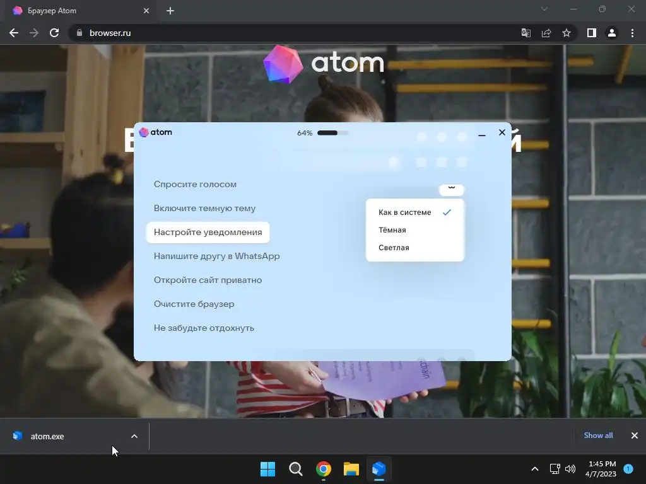This screenshot has height=484, width=646.
Task: Open the Windows Start menu
Action: tap(267, 469)
